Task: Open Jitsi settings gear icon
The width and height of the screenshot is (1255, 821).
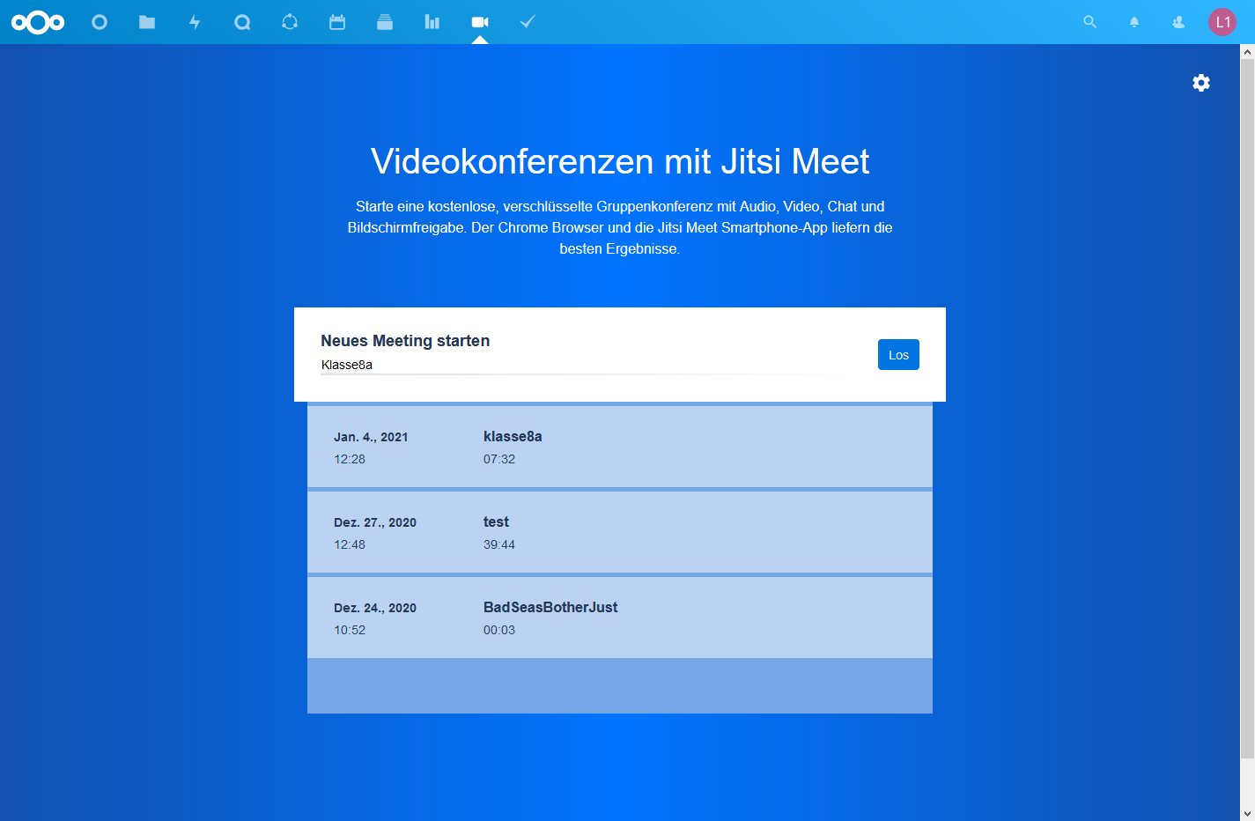Action: (1201, 83)
